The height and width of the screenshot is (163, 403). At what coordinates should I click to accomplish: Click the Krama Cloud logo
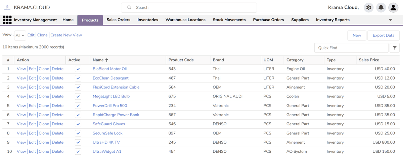(x=7, y=7)
